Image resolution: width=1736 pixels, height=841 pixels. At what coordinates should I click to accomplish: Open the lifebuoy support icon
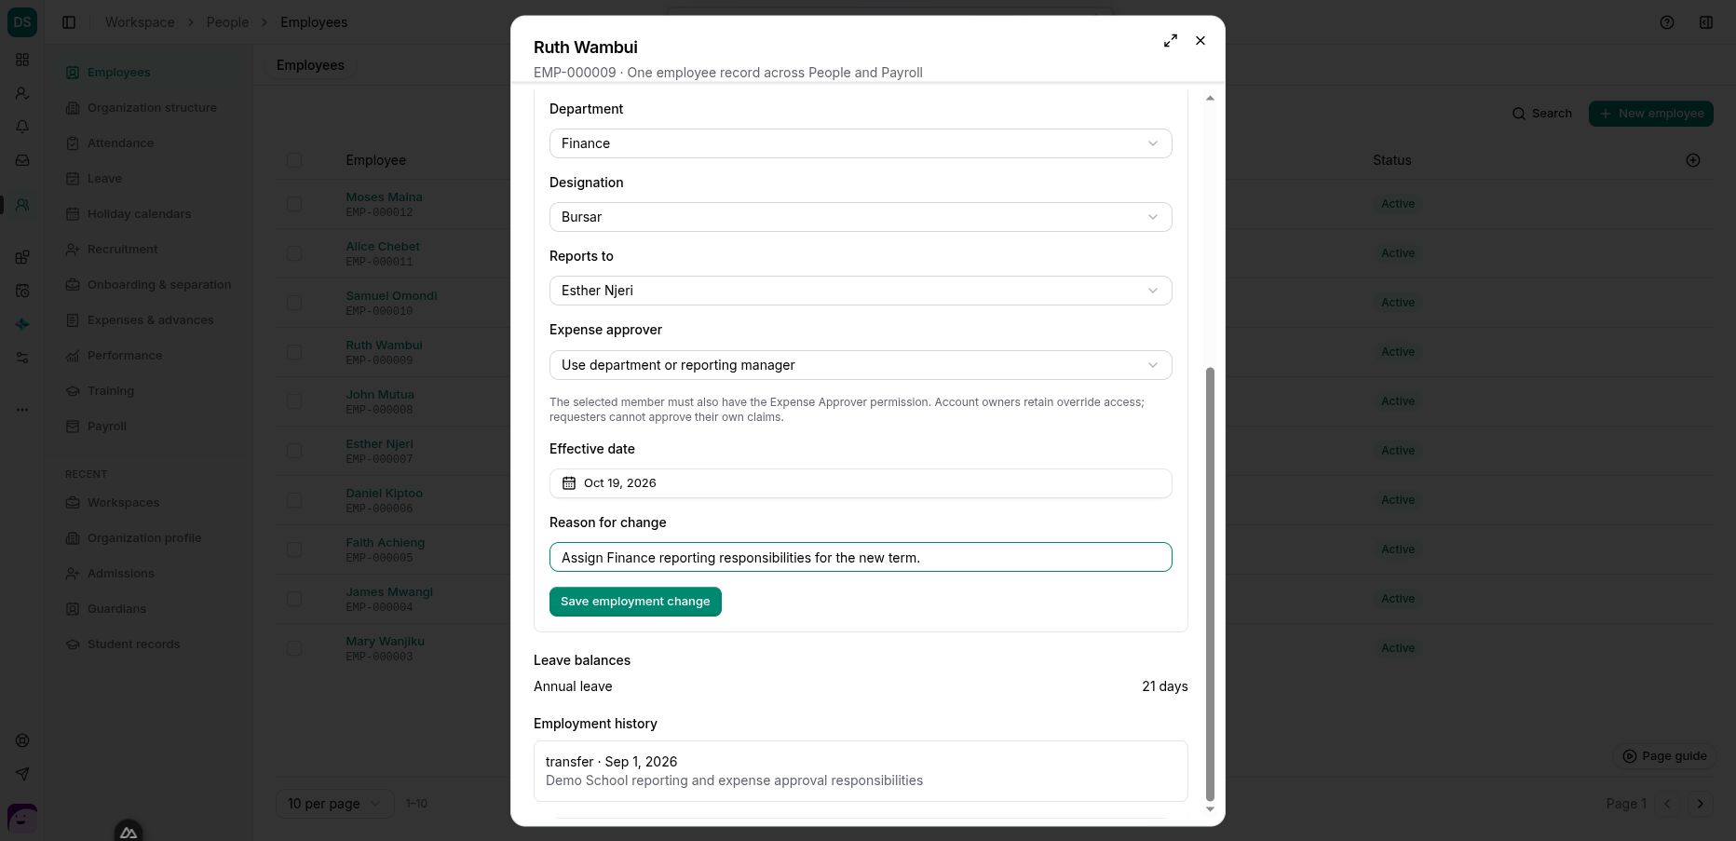coord(22,740)
